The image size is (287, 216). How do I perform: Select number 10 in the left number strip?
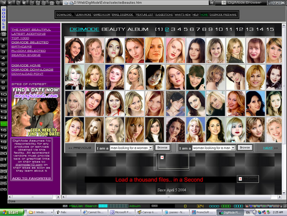coord(4,94)
